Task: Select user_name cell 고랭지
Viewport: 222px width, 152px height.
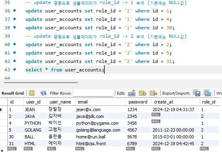Action: (x=61, y=130)
